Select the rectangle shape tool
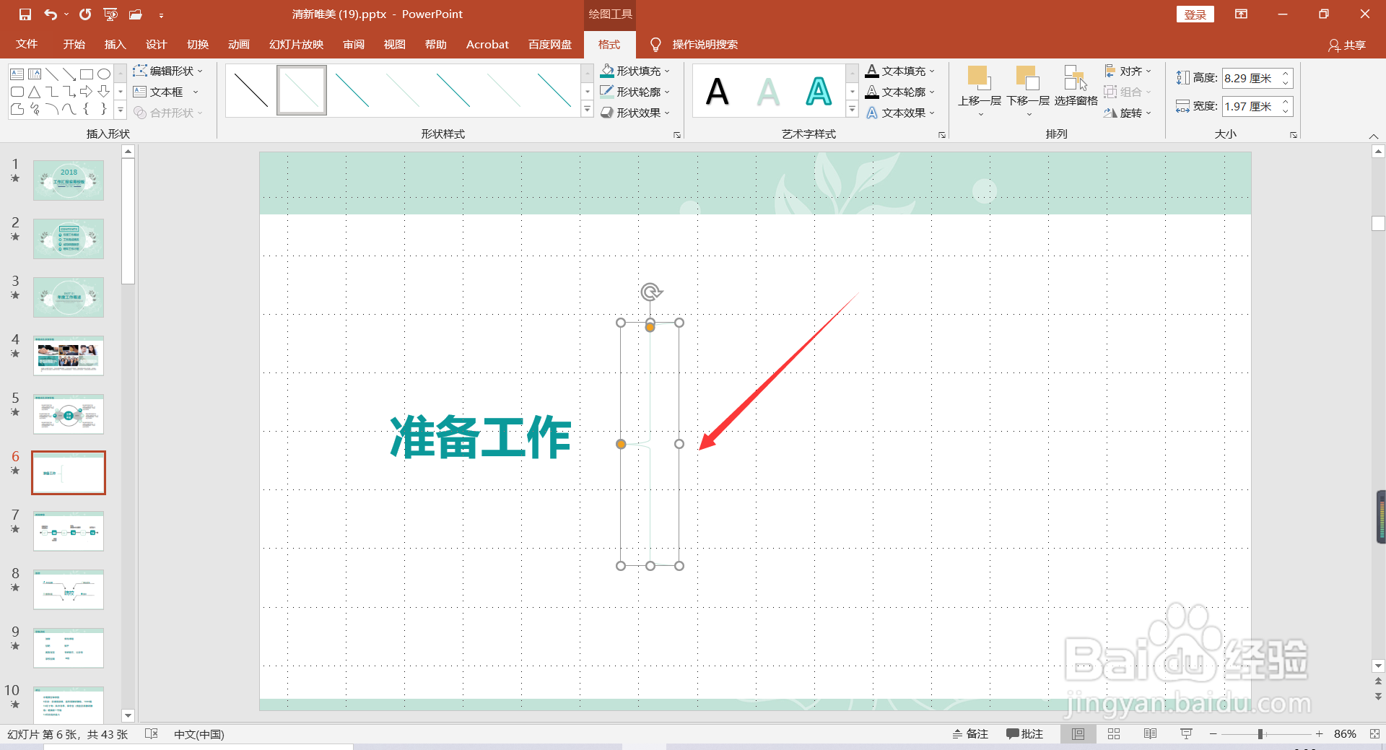 tap(87, 73)
